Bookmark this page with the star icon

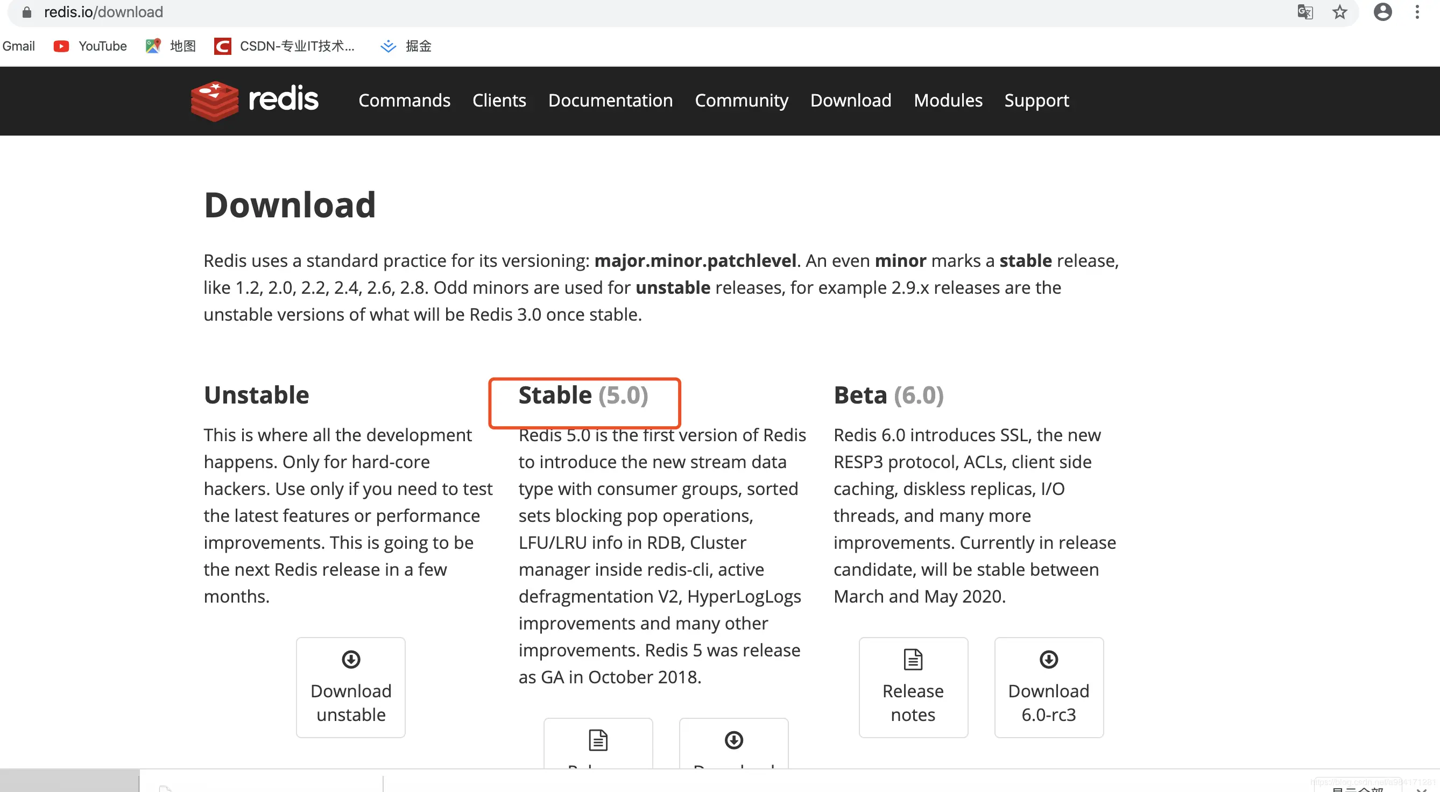click(1339, 12)
